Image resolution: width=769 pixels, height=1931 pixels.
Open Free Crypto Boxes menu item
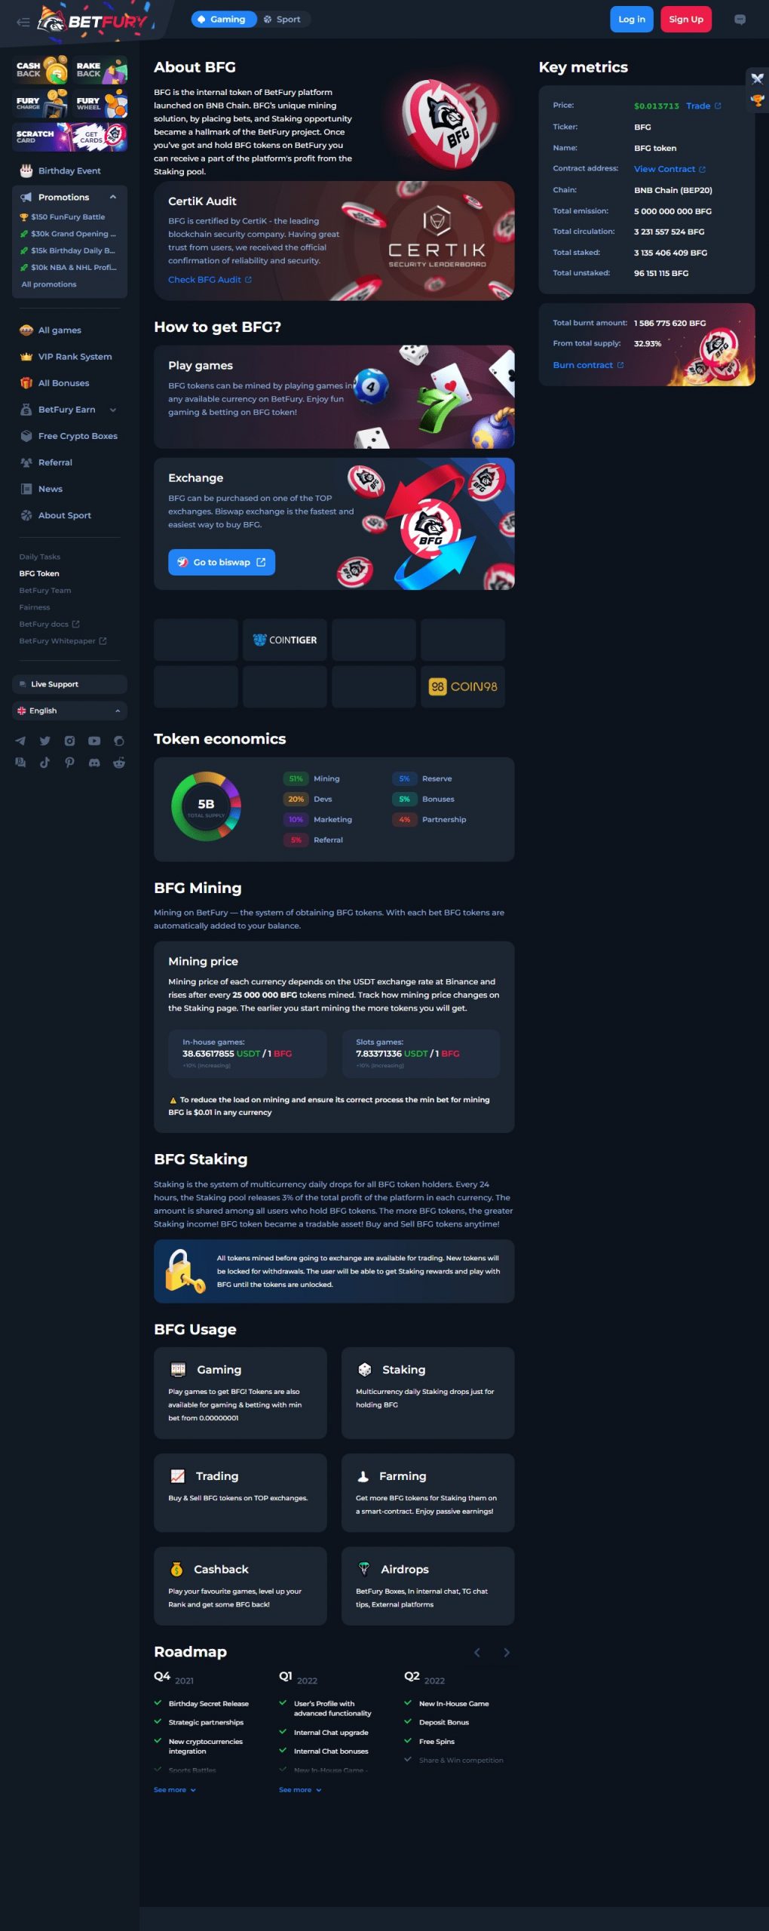point(77,436)
